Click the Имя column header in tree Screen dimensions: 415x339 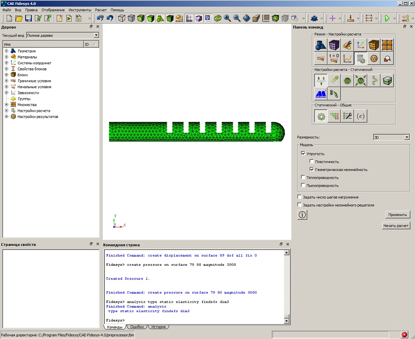pyautogui.click(x=43, y=44)
